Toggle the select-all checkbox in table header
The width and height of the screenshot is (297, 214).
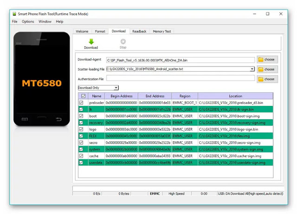pos(84,96)
